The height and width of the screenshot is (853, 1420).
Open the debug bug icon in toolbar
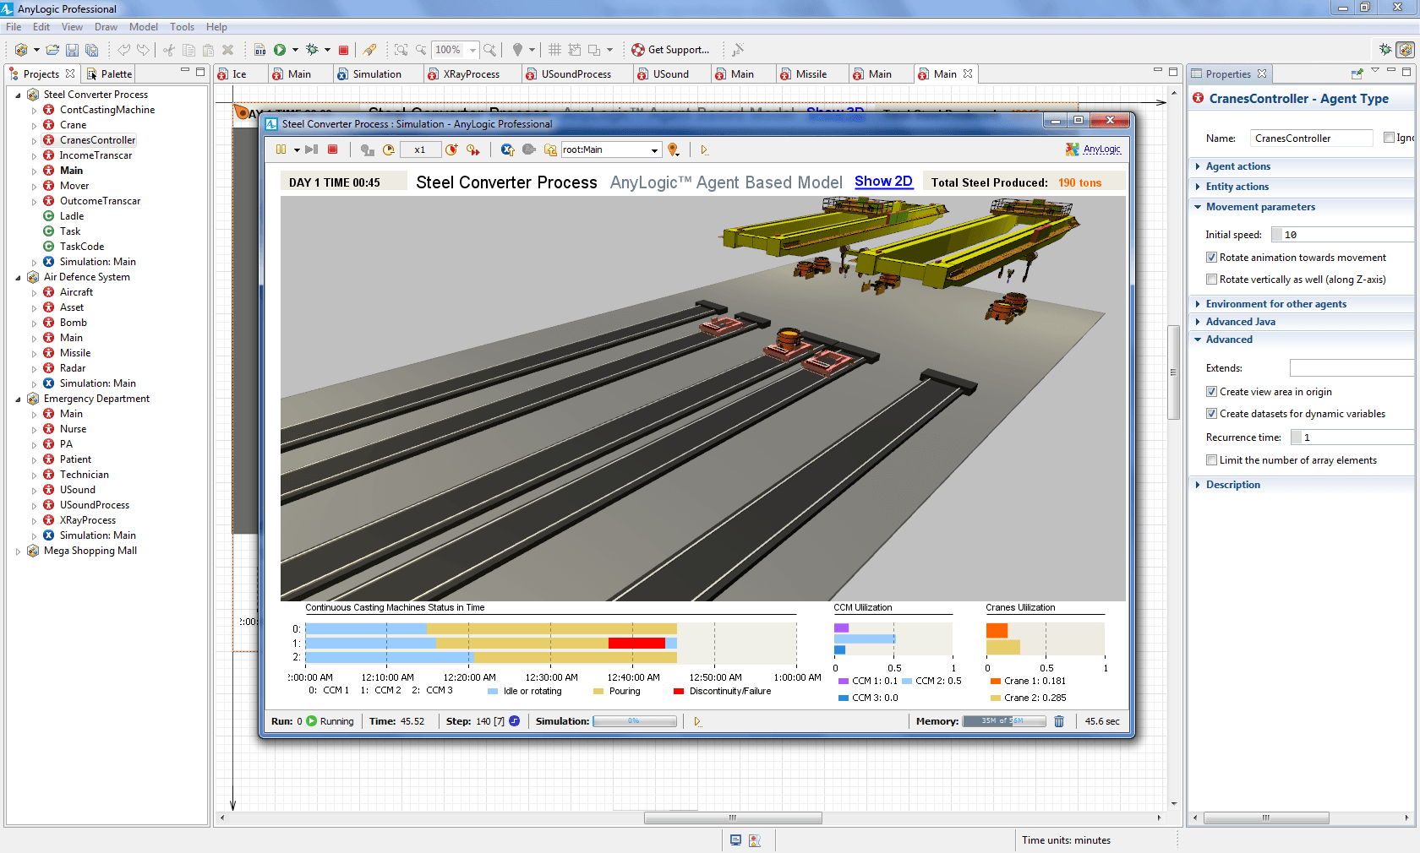pos(312,50)
